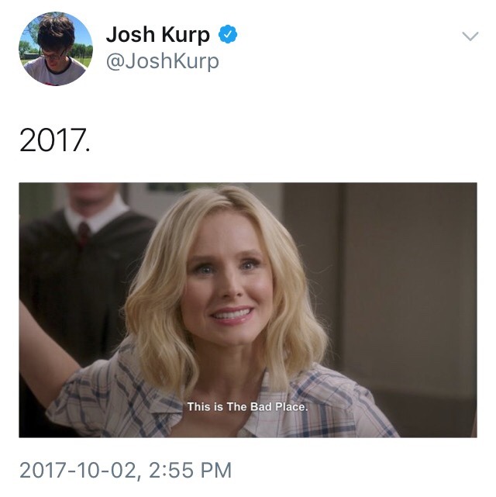Open the attached tweet image
This screenshot has width=496, height=497.
coord(248,310)
